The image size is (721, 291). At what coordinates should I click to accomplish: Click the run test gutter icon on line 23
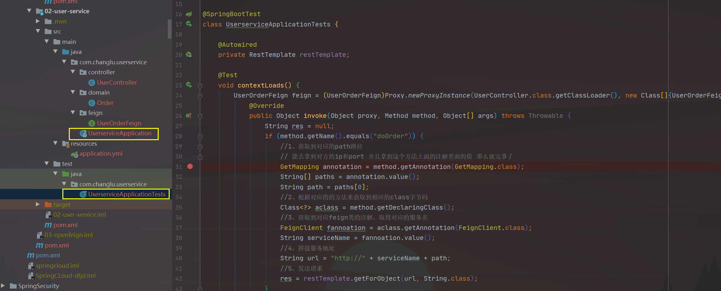click(x=189, y=85)
